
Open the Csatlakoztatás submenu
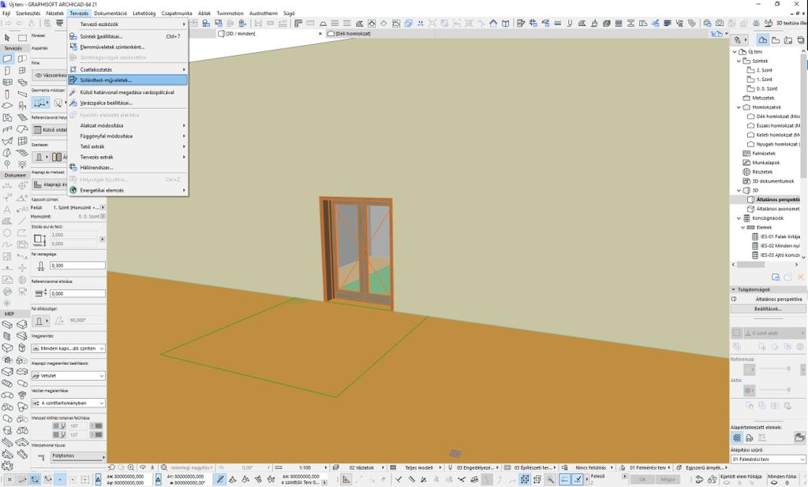[128, 69]
